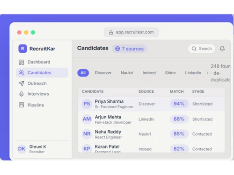Click Discover source in Priya Sharma row
The width and height of the screenshot is (234, 175).
(x=147, y=104)
